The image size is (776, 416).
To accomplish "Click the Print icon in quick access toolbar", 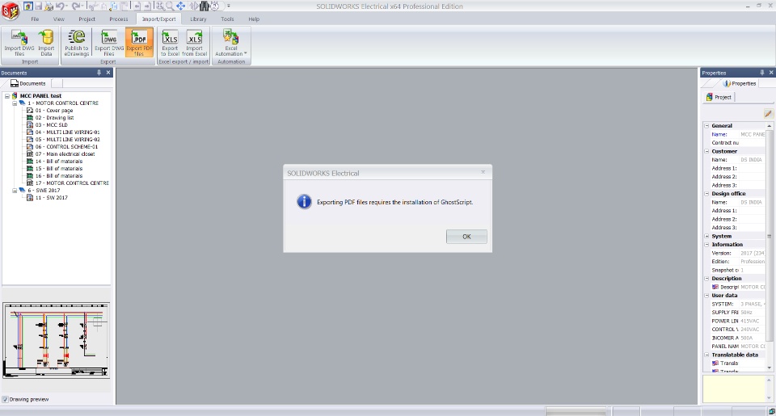I will click(x=49, y=6).
